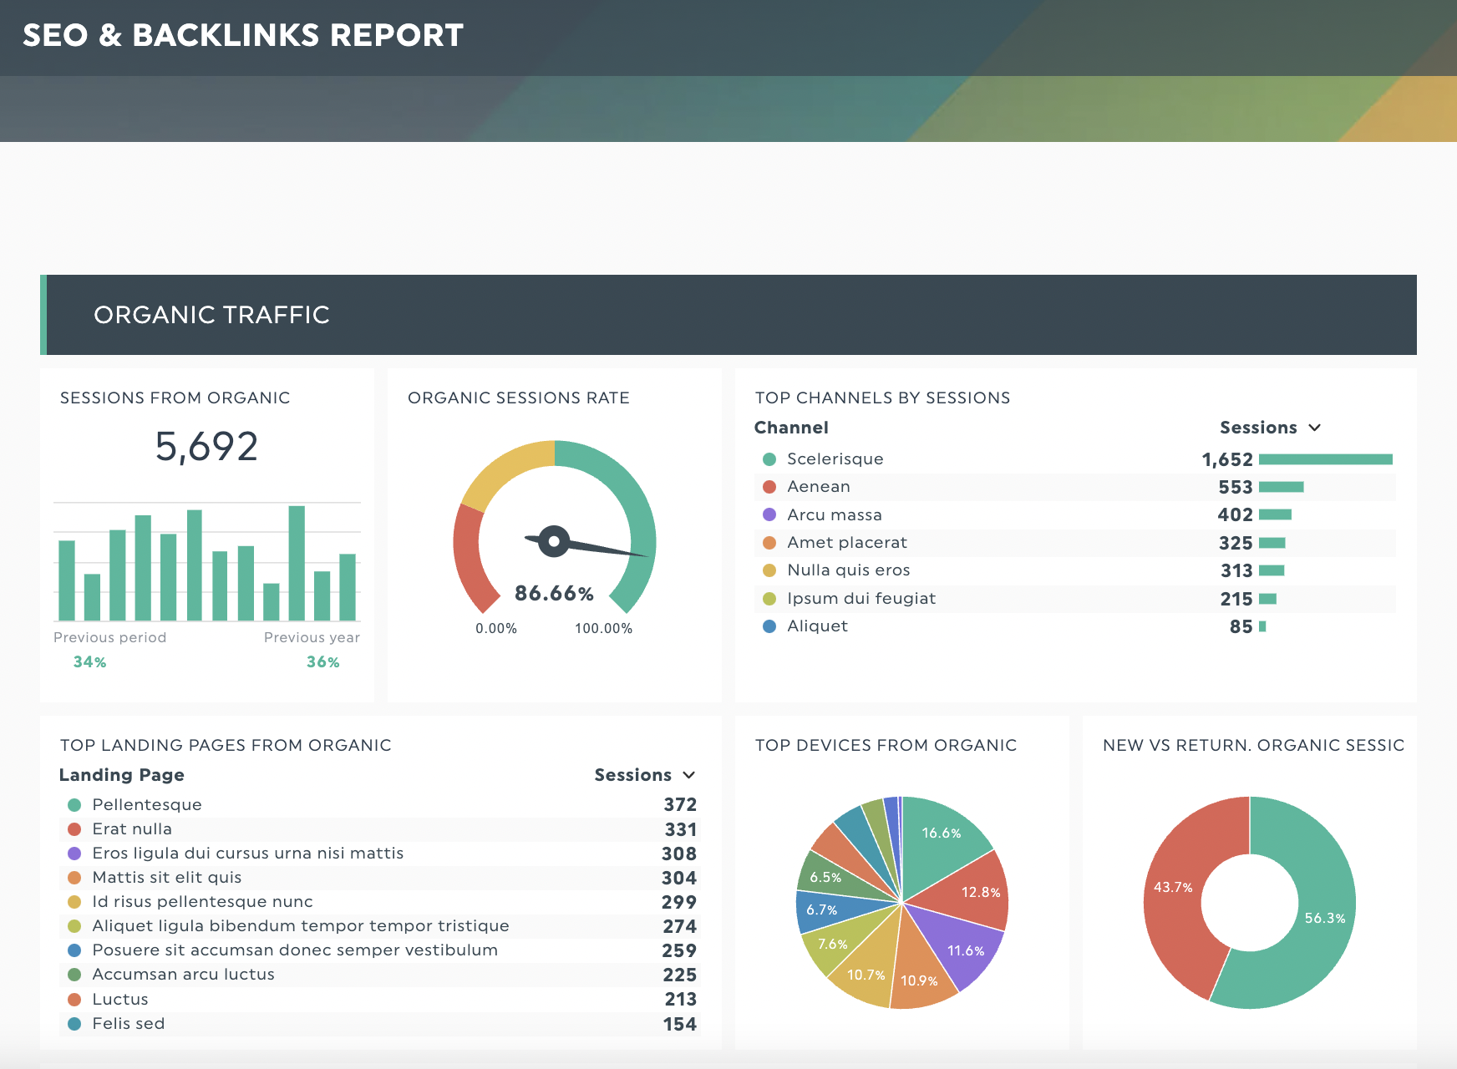Viewport: 1457px width, 1069px height.
Task: Click the SEO & Backlinks Report title
Action: 243,35
